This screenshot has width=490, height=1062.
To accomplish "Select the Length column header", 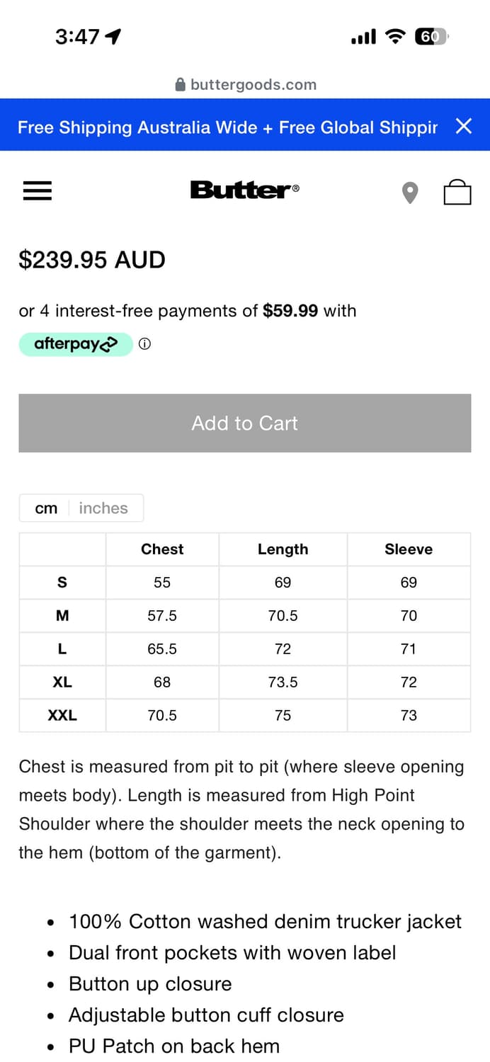I will pyautogui.click(x=283, y=549).
